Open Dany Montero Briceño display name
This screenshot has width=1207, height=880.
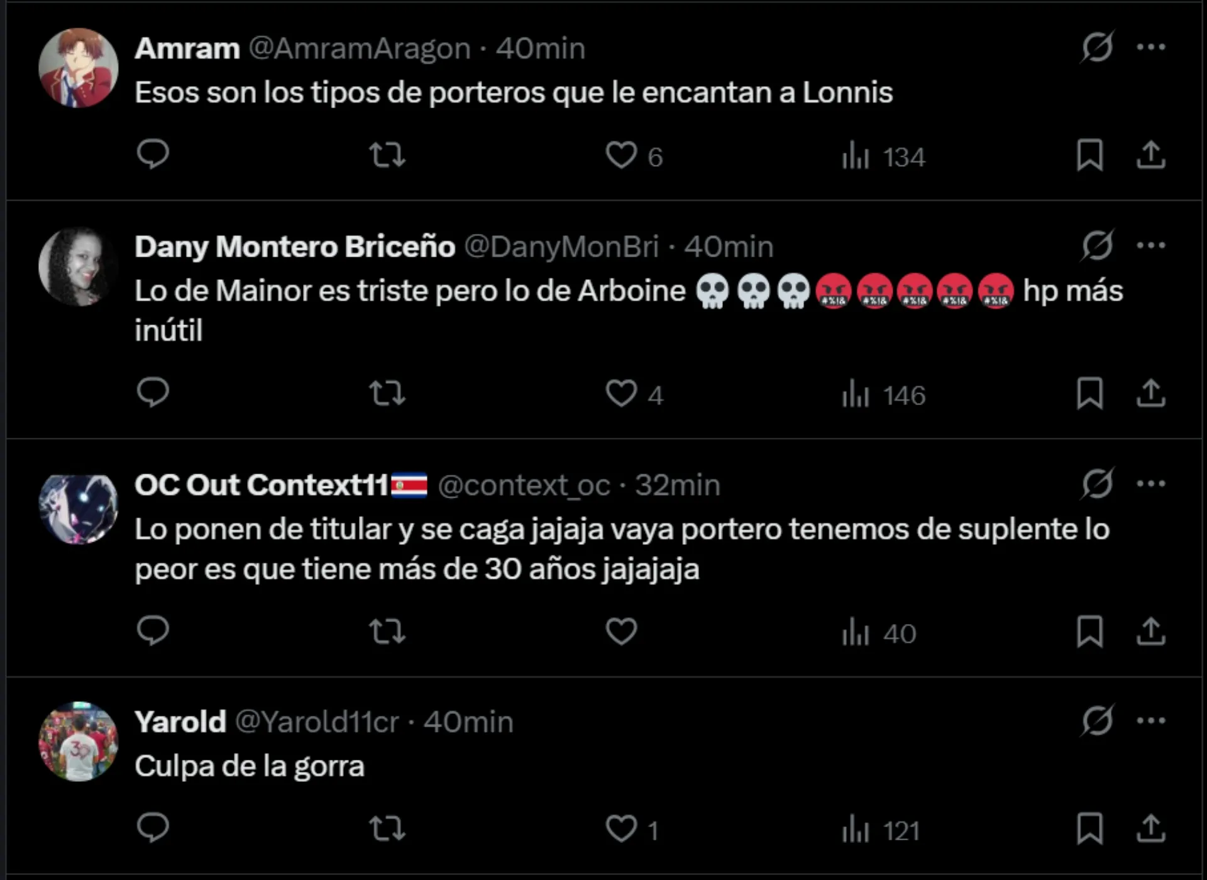(x=295, y=247)
